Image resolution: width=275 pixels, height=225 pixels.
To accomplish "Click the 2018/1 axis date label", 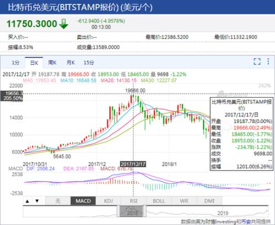I will [x=169, y=164].
